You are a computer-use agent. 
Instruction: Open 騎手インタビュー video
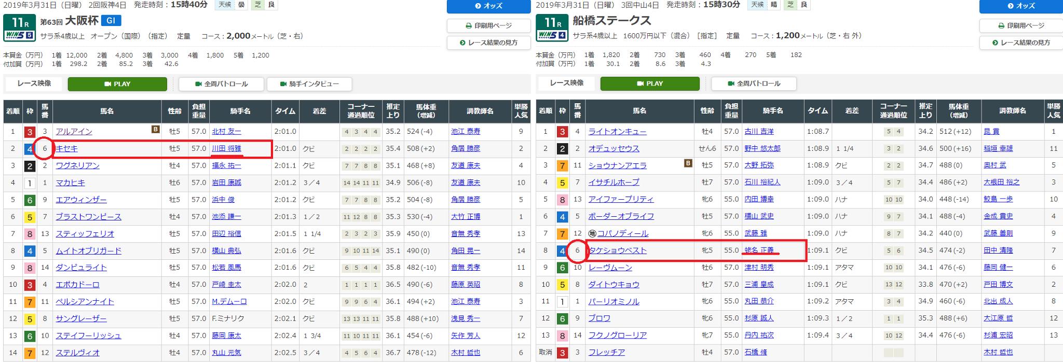point(309,84)
